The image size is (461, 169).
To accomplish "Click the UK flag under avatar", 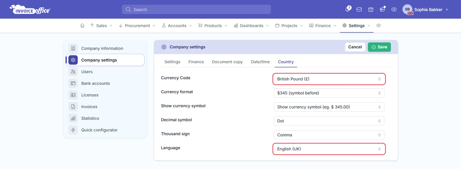I will (x=410, y=13).
